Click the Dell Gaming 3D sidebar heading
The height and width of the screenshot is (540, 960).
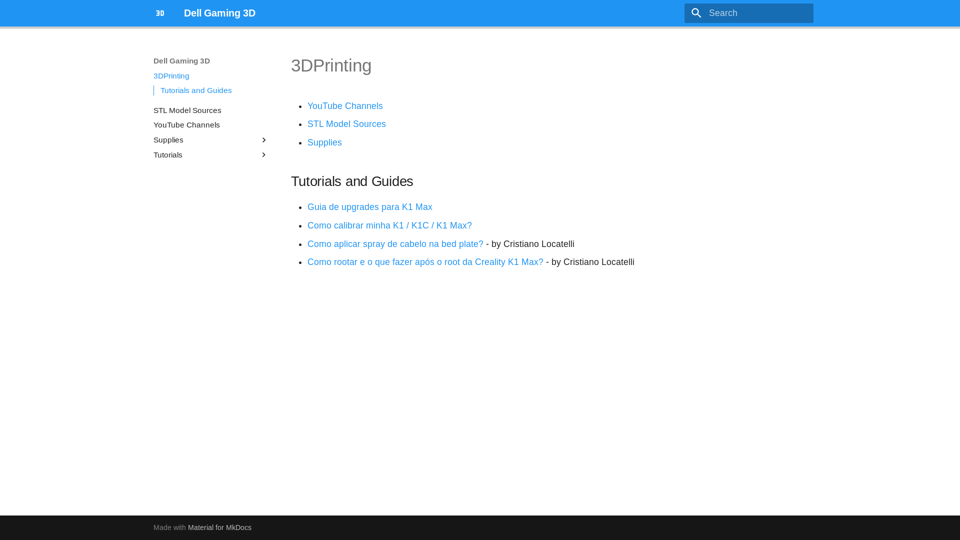pyautogui.click(x=181, y=61)
